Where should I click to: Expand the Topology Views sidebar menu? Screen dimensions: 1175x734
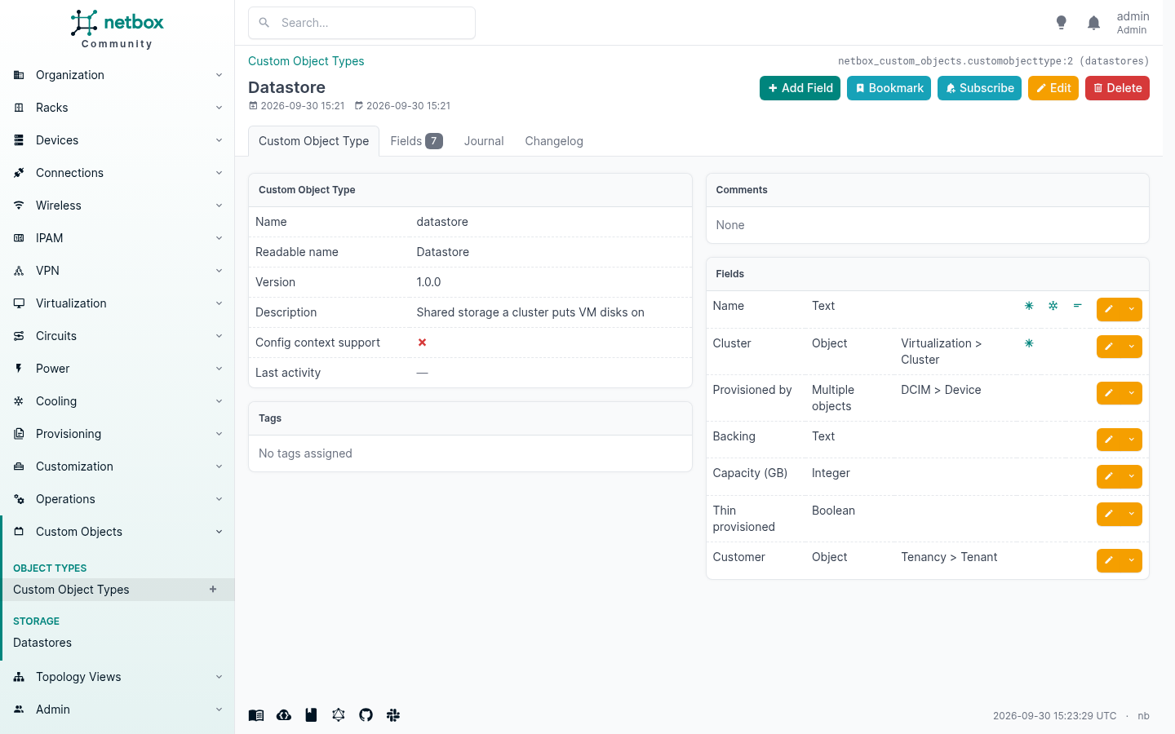point(117,677)
